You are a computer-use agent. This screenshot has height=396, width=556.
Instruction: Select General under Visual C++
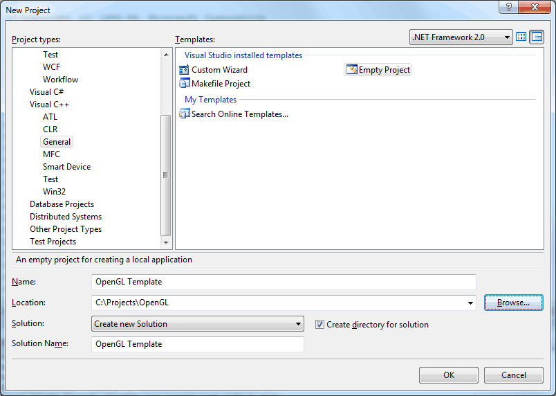pos(57,142)
